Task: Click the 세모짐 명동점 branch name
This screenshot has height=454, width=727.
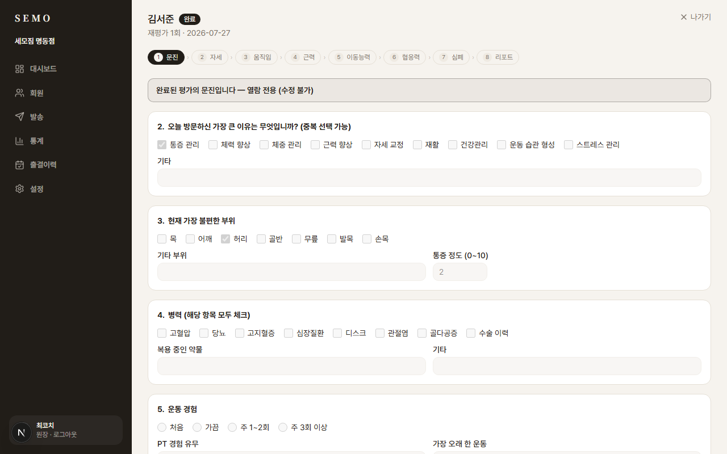Action: tap(35, 41)
